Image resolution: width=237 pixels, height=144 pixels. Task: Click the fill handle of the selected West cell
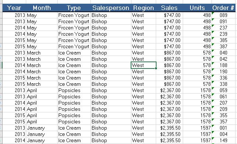pos(156,68)
